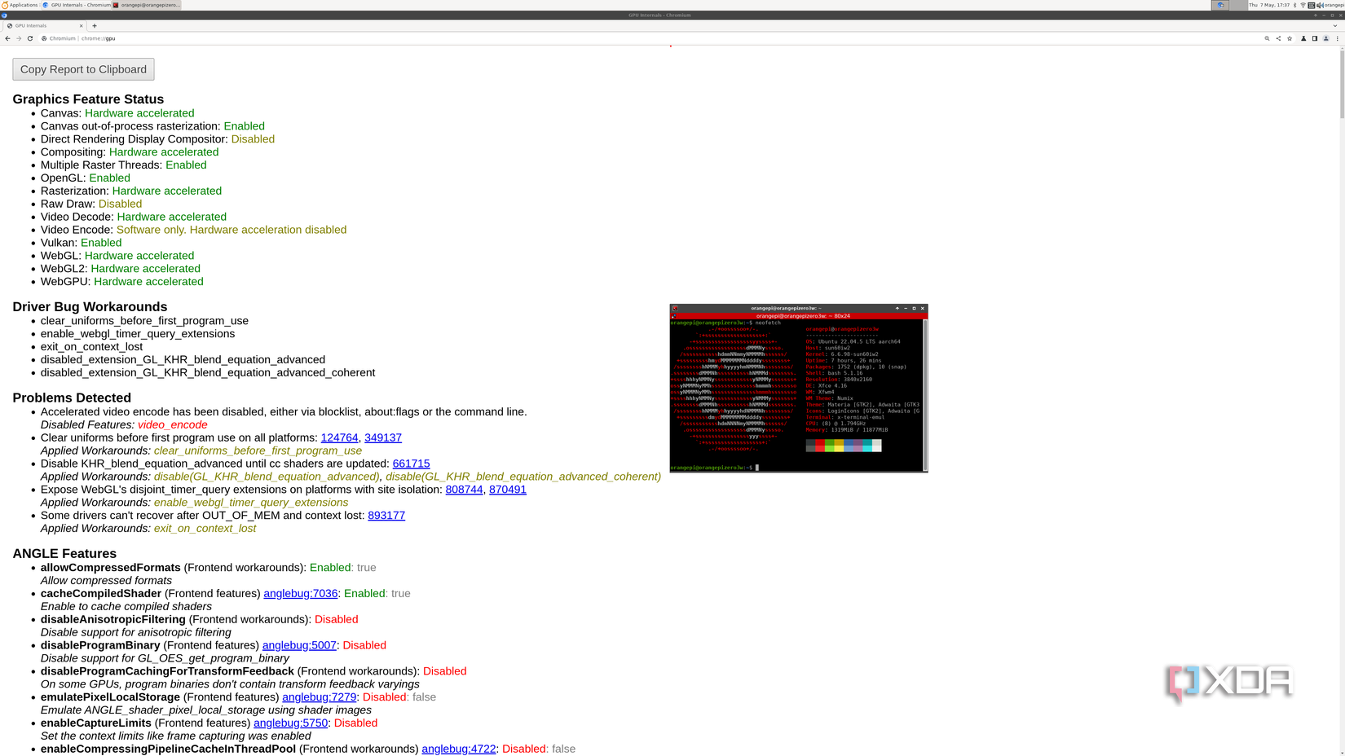Click 'OS: Ubuntu 22.04.5 LTS' in terminal
Image resolution: width=1345 pixels, height=756 pixels.
point(853,341)
